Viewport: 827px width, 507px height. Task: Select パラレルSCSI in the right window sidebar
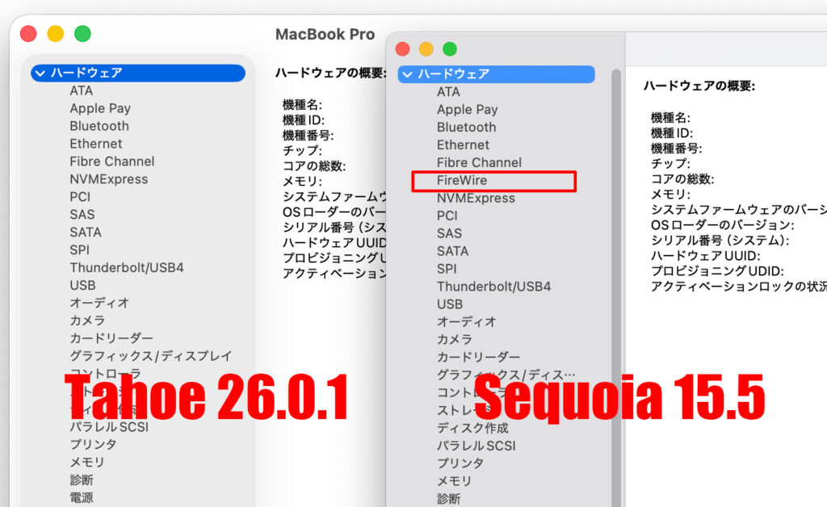tap(476, 446)
